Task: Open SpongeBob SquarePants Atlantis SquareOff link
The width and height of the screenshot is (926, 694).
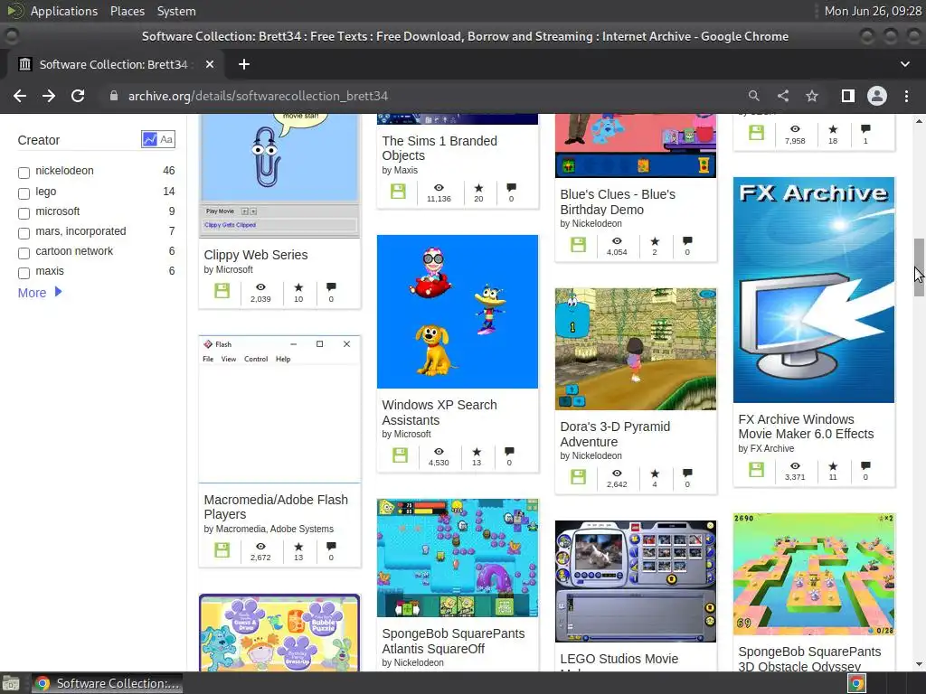Action: [x=453, y=641]
